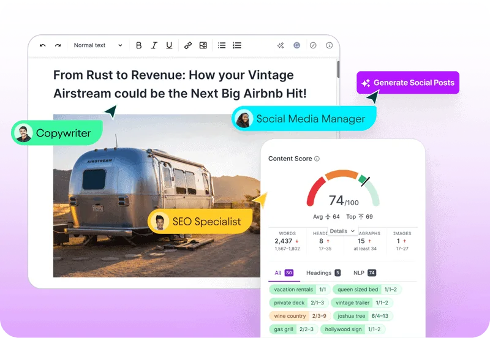The width and height of the screenshot is (490, 338).
Task: Click the Social Media Manager avatar
Action: 244,119
